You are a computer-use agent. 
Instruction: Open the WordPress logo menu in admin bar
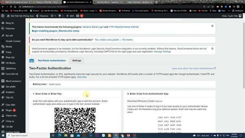tap(3, 16)
